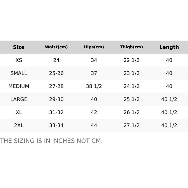The image size is (188, 188).
Task: Select the Hips(cm) column header
Action: pyautogui.click(x=94, y=47)
